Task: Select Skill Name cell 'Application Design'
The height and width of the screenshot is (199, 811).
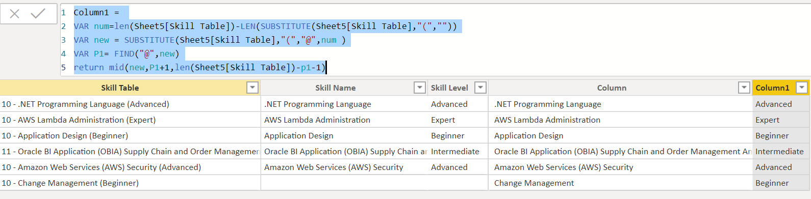Action: (344, 135)
